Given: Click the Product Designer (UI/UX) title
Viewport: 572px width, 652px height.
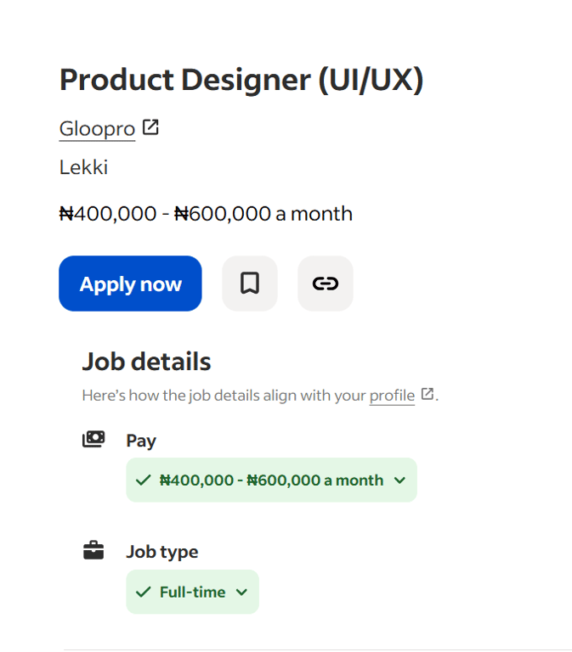Looking at the screenshot, I should point(241,80).
